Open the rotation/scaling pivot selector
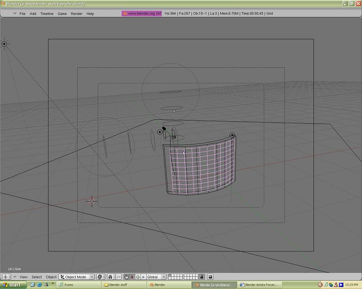This screenshot has height=289, width=362. coord(111,277)
